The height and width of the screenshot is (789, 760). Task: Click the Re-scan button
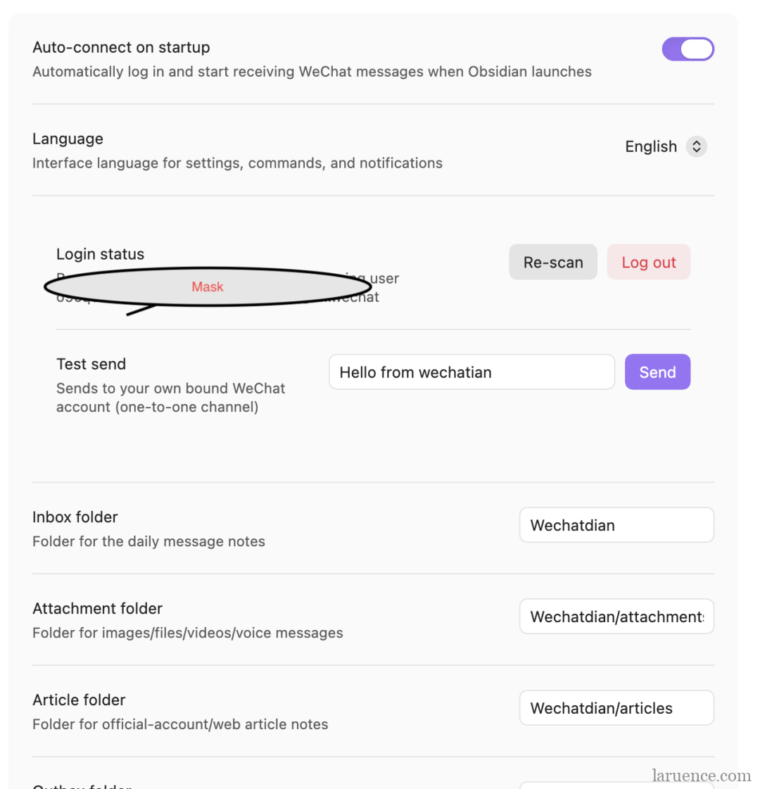click(x=553, y=262)
